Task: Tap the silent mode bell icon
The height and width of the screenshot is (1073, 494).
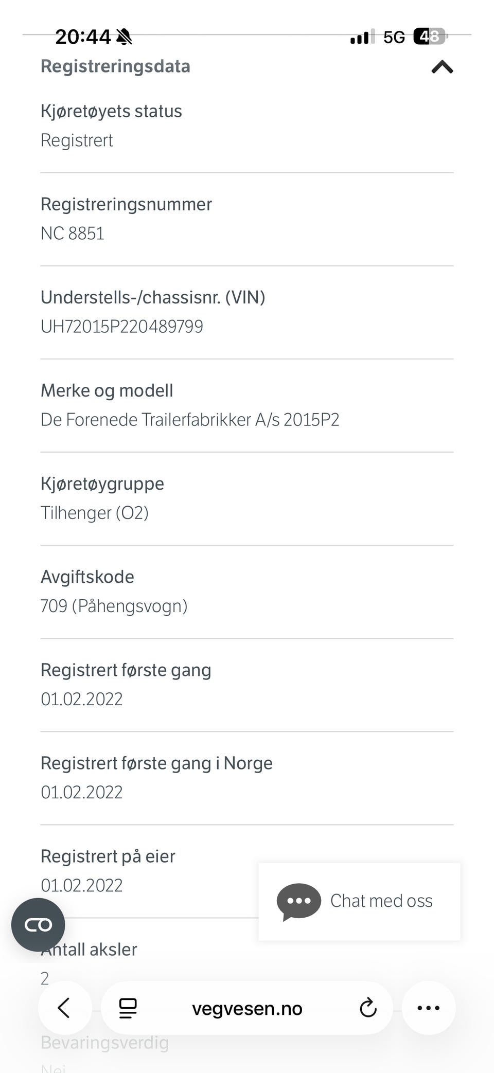Action: (124, 37)
